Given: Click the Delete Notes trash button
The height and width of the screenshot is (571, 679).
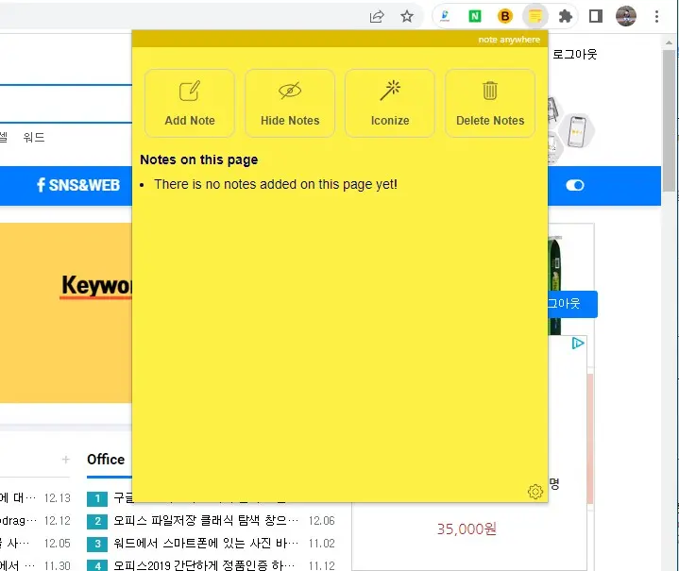Looking at the screenshot, I should pos(490,103).
